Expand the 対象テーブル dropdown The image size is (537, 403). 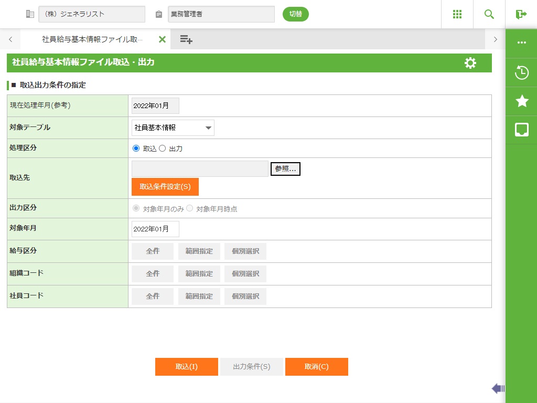(x=173, y=128)
